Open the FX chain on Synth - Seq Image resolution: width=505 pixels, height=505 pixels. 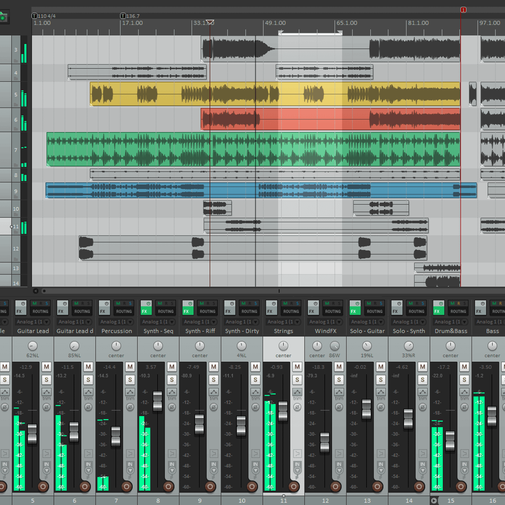point(144,311)
